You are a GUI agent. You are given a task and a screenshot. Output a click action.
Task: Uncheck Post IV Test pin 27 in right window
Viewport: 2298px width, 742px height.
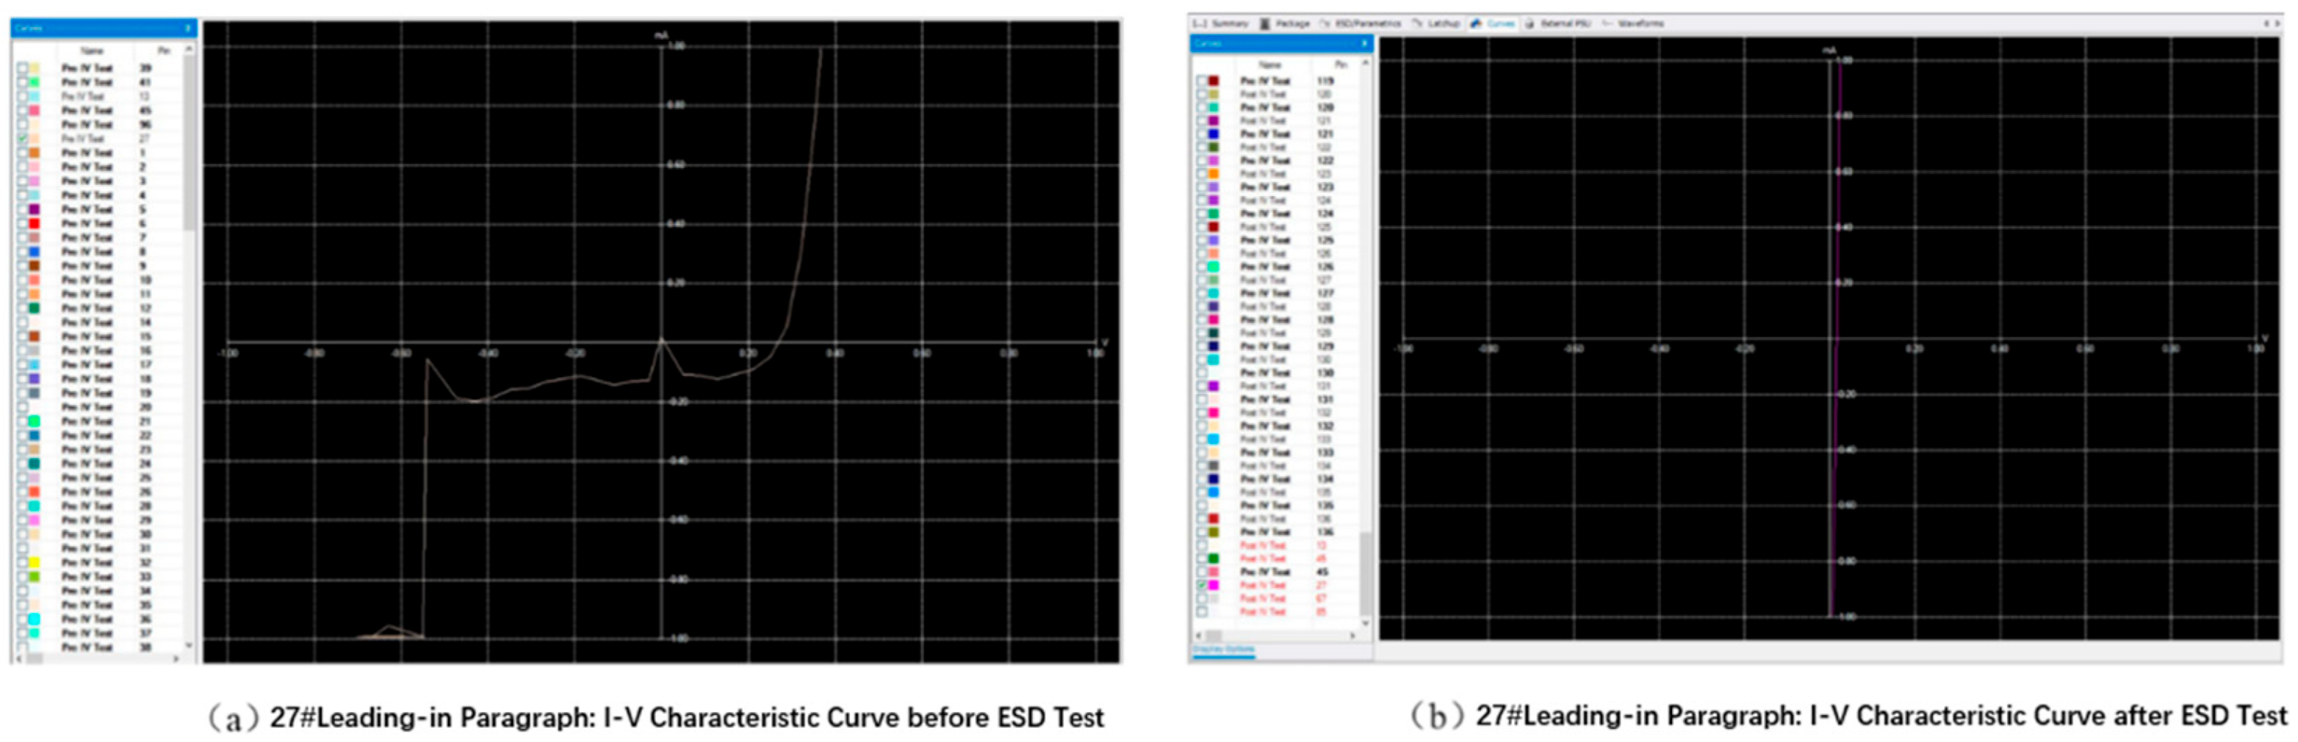pos(1202,585)
